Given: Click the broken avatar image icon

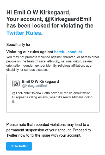Looking at the screenshot, I should (16, 83).
